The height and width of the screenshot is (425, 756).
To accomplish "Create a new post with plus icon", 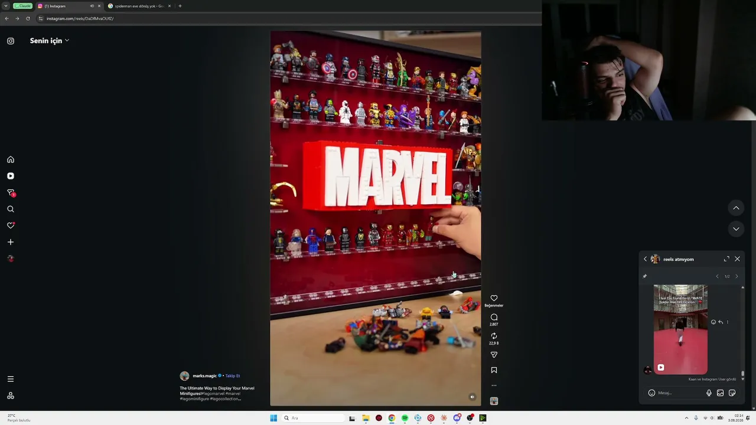I will coord(11,242).
